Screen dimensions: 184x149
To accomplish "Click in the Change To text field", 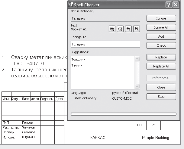I will 105,44.
